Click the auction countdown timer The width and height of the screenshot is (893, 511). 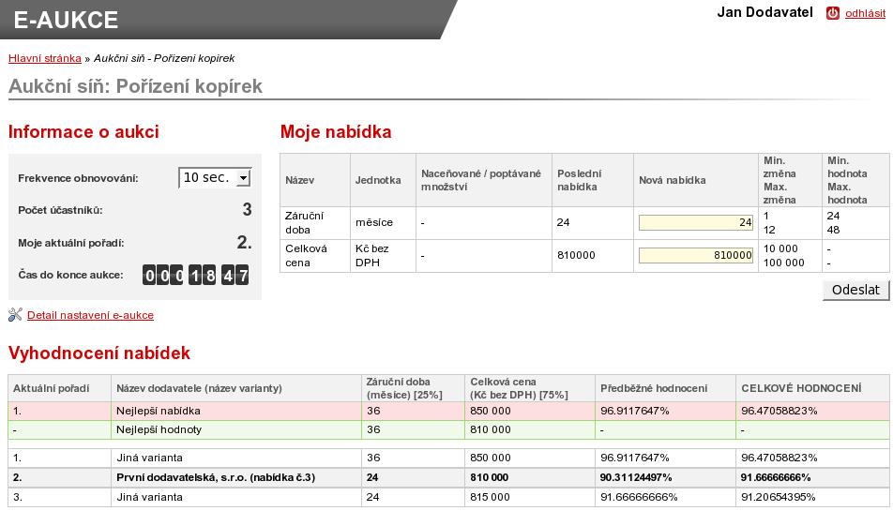click(195, 276)
